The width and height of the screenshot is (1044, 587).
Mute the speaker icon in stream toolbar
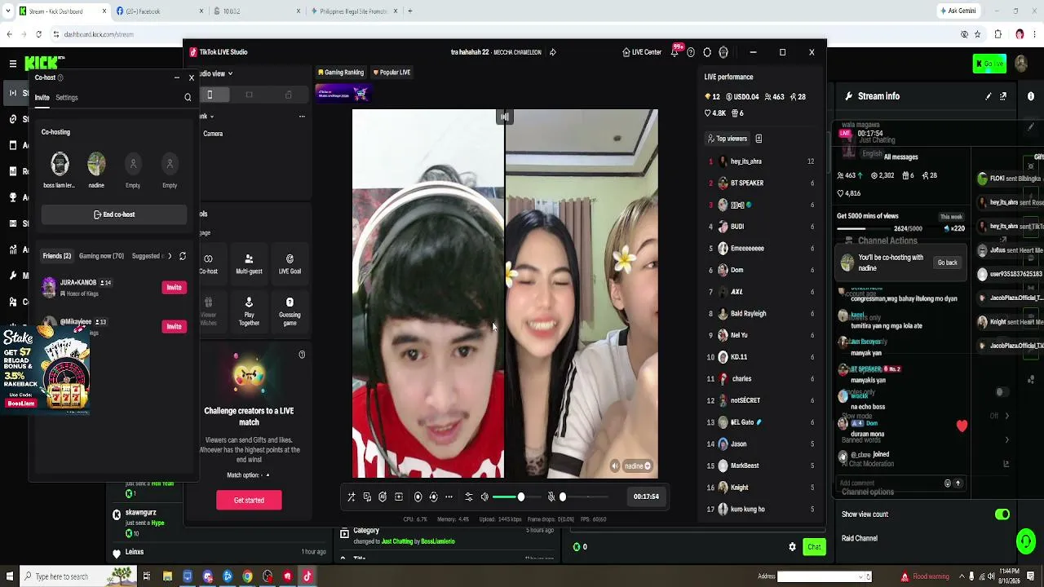484,497
